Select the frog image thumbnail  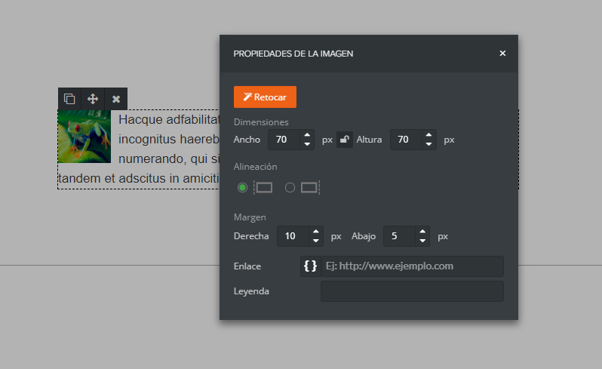(x=84, y=137)
